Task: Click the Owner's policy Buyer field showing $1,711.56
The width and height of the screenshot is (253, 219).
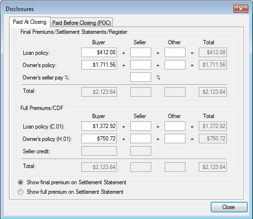Action: [x=99, y=65]
